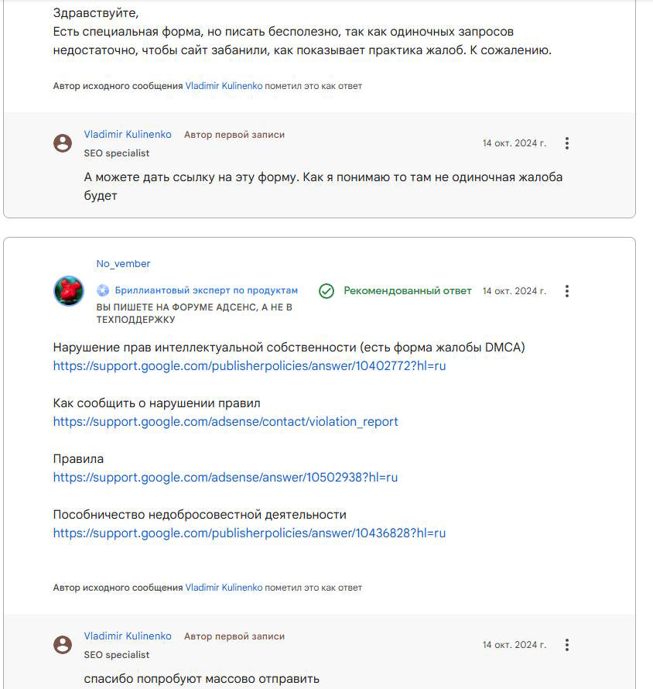The width and height of the screenshot is (653, 689).
Task: Click the green checkmark recommended answer icon
Action: [x=326, y=291]
